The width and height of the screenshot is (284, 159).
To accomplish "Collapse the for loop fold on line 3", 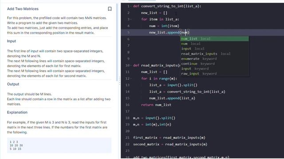I will [x=131, y=19].
